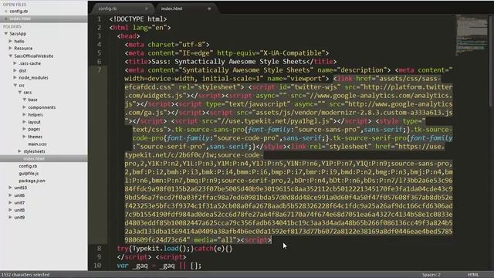494x278 pixels.
Task: Click the title tag line text
Action: coord(230,62)
